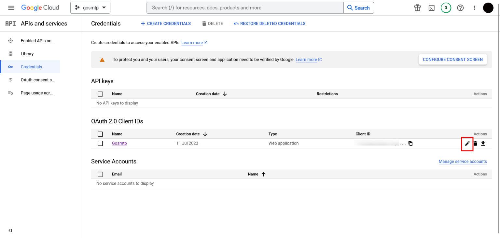500x238 pixels.
Task: Click the Web application type cell
Action: click(x=284, y=143)
